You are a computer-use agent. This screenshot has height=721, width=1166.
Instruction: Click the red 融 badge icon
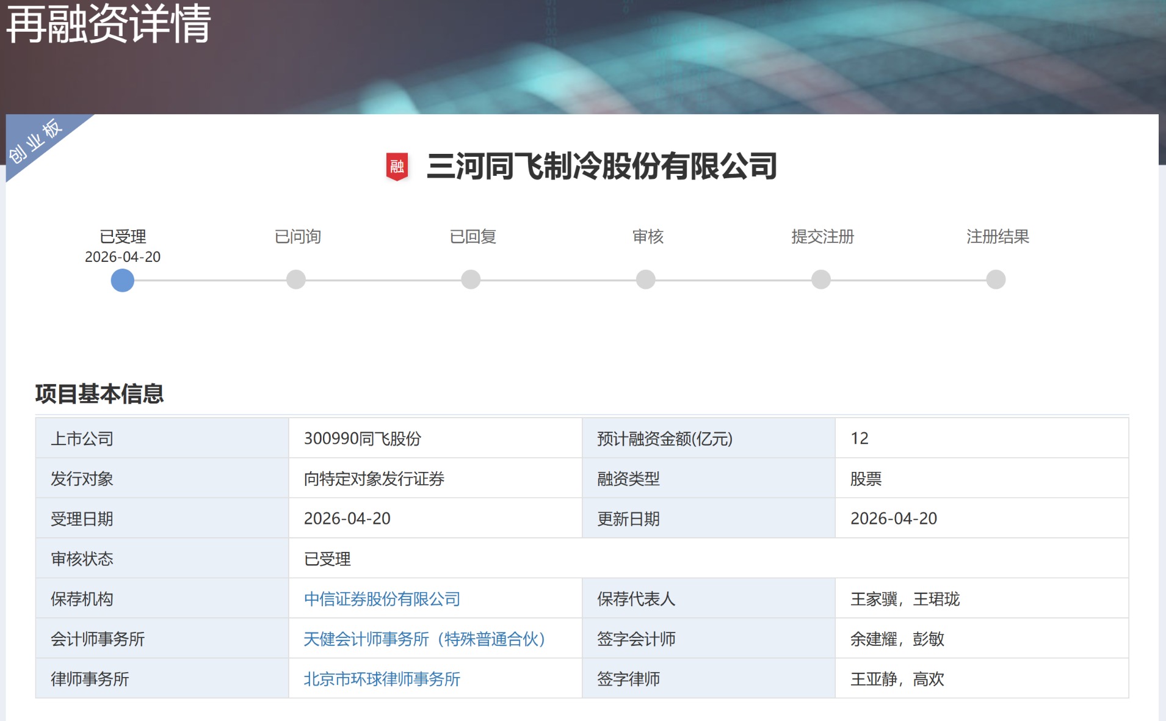tap(397, 166)
